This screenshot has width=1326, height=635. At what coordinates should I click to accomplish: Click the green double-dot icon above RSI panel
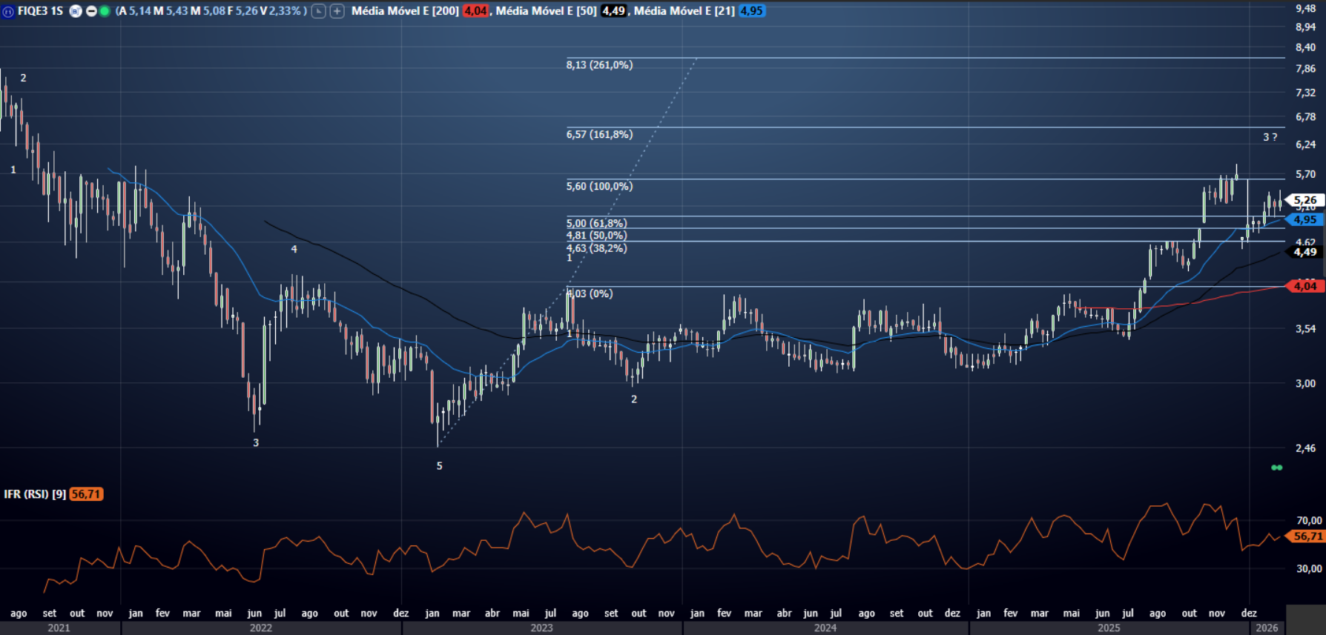1276,468
